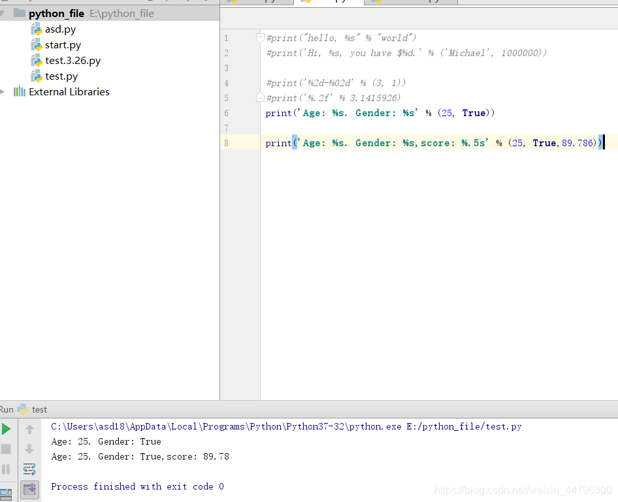
Task: Collapse the fold marker on line 1
Action: point(260,38)
